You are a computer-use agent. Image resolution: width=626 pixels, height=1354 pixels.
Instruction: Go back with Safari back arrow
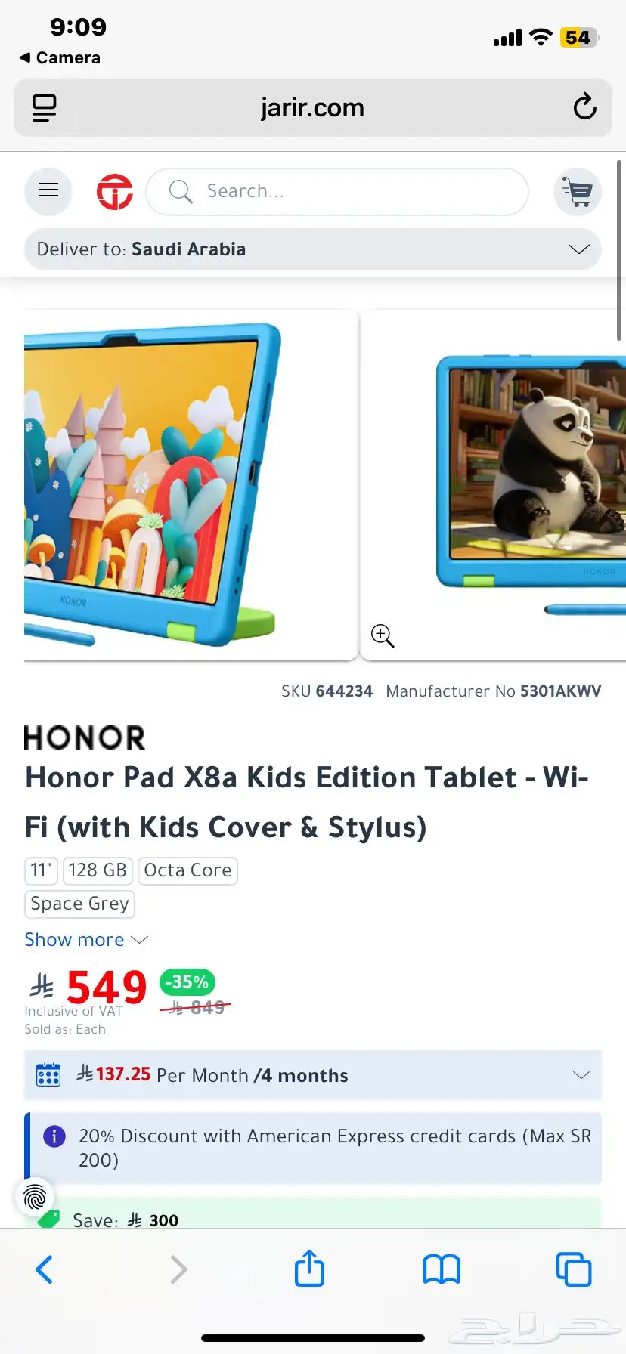coord(45,1269)
